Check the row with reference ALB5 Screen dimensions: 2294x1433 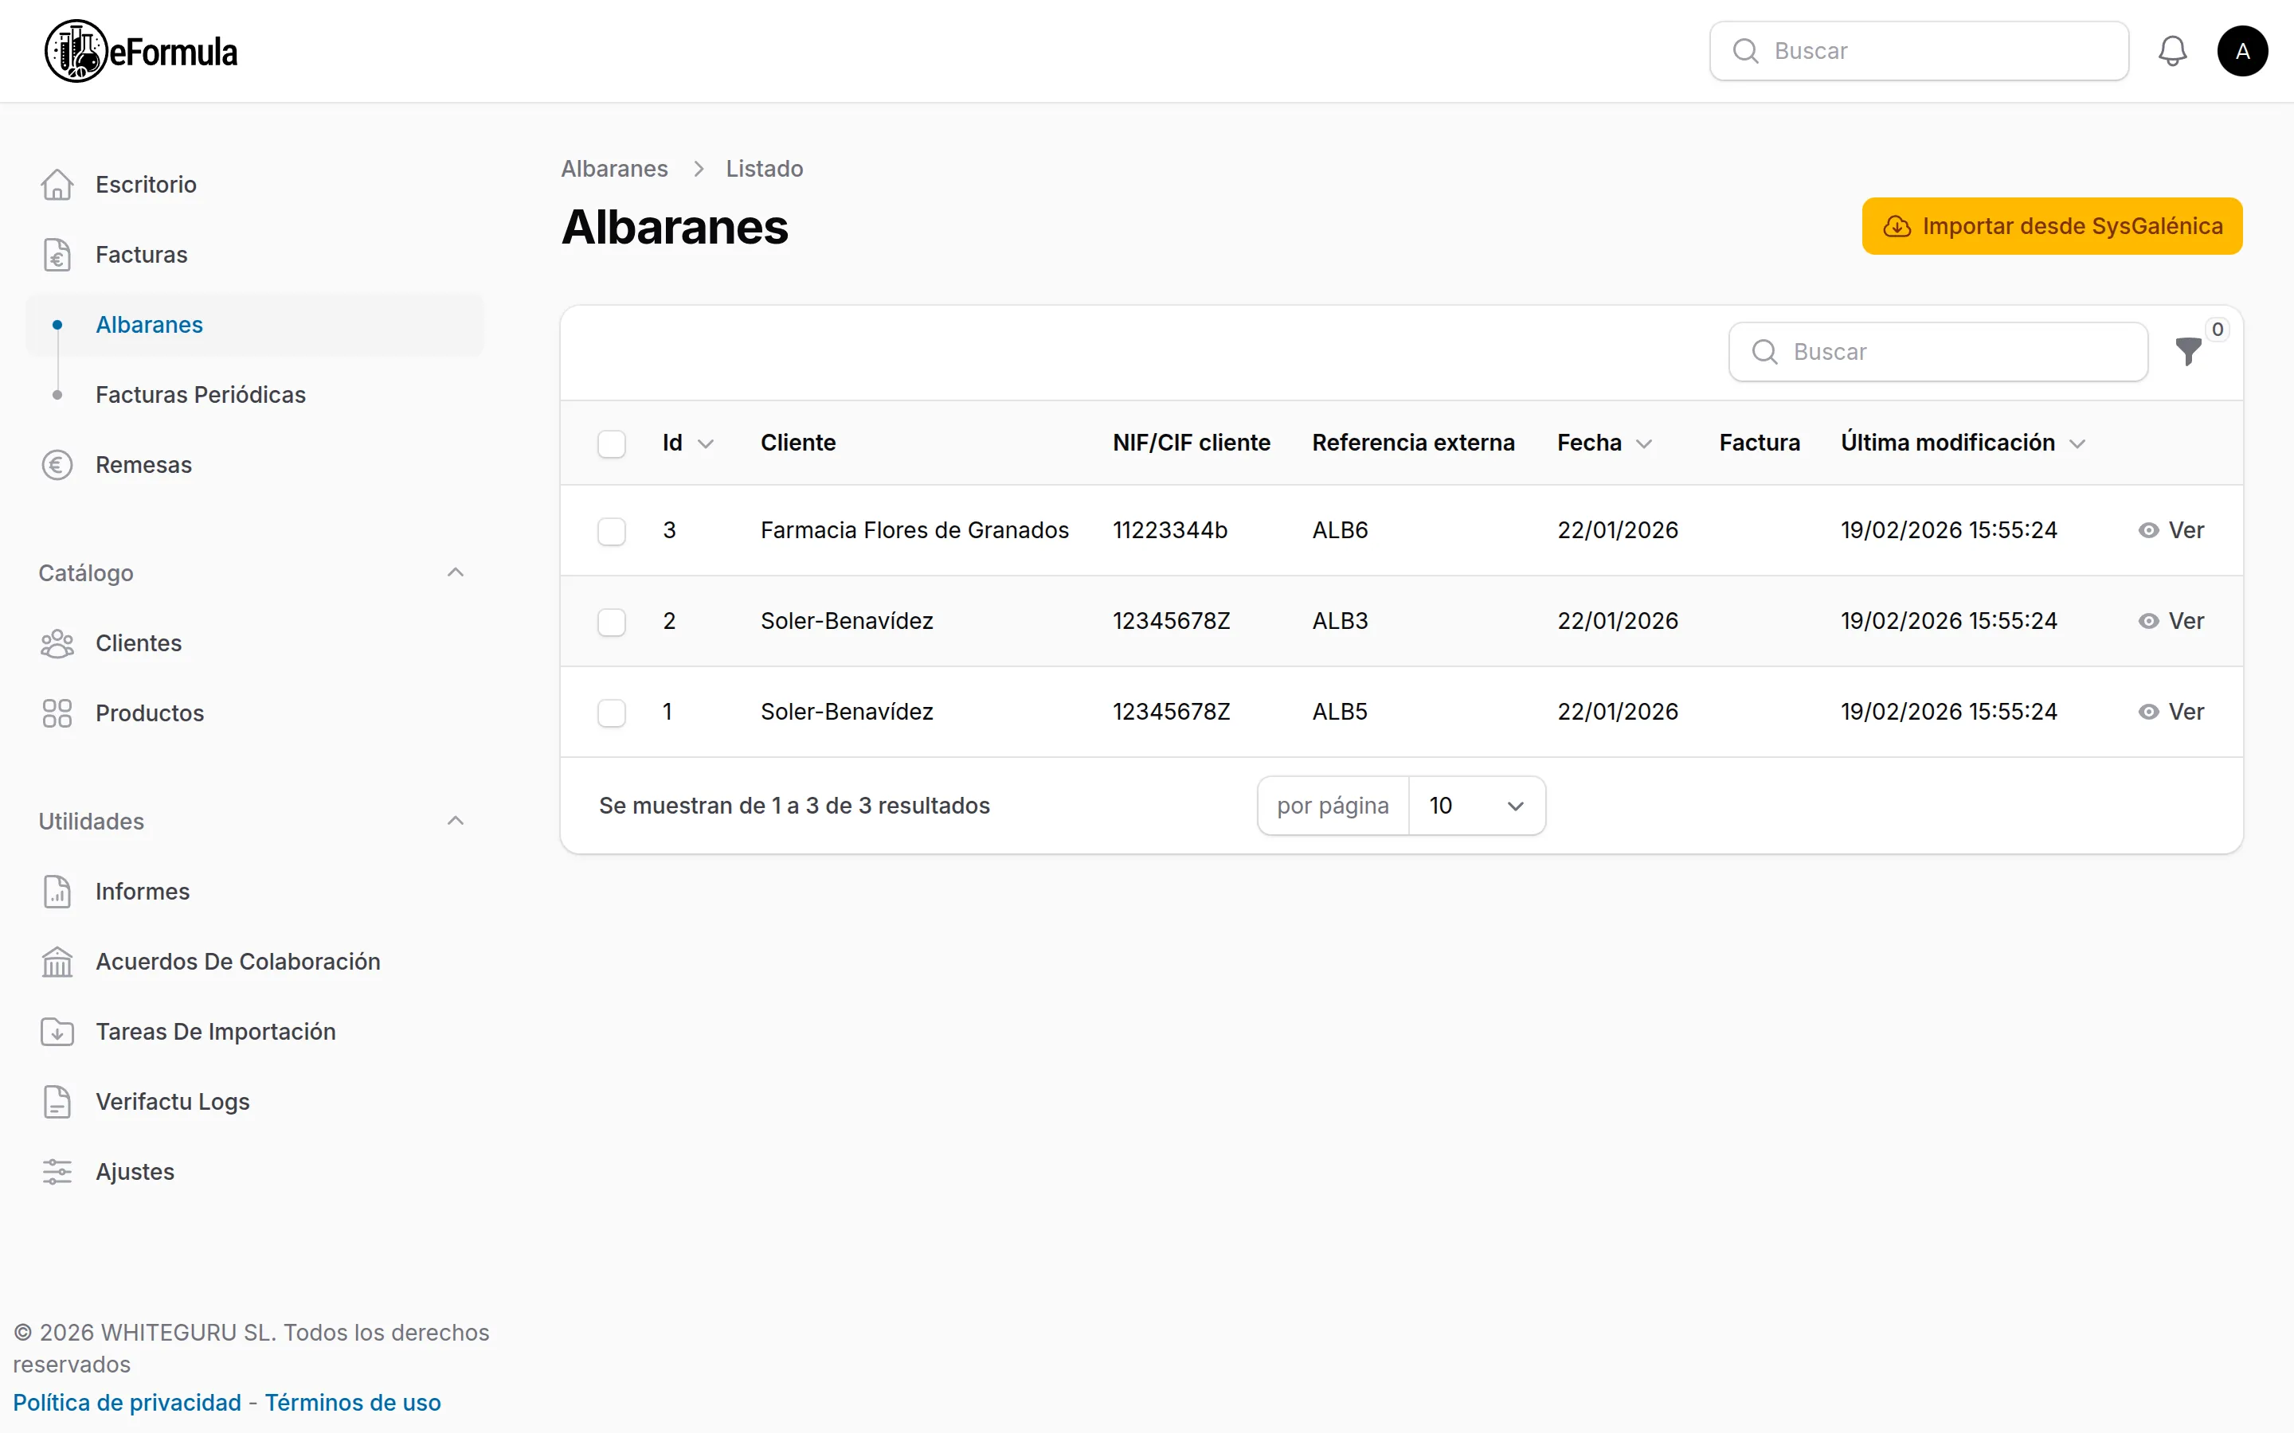612,713
